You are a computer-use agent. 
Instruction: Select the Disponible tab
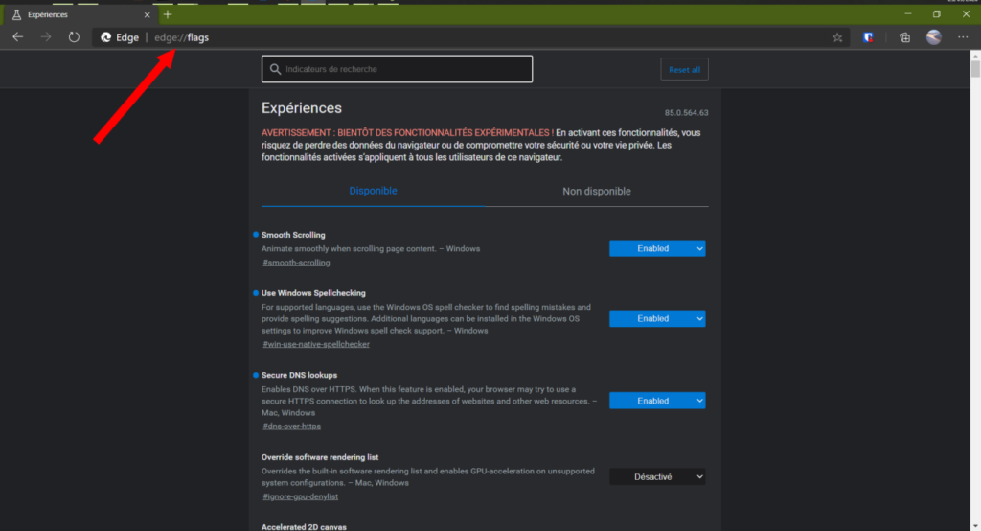tap(373, 191)
